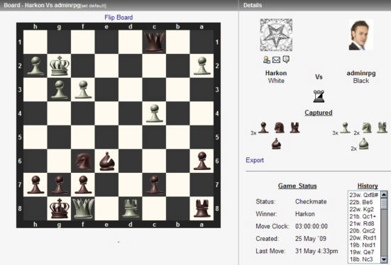Click the black king on g8

59,208
